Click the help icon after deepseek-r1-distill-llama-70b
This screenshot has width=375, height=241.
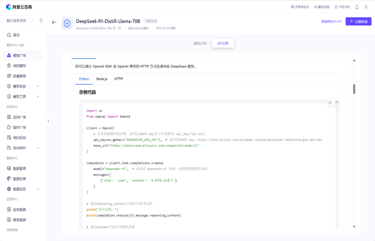(x=114, y=28)
